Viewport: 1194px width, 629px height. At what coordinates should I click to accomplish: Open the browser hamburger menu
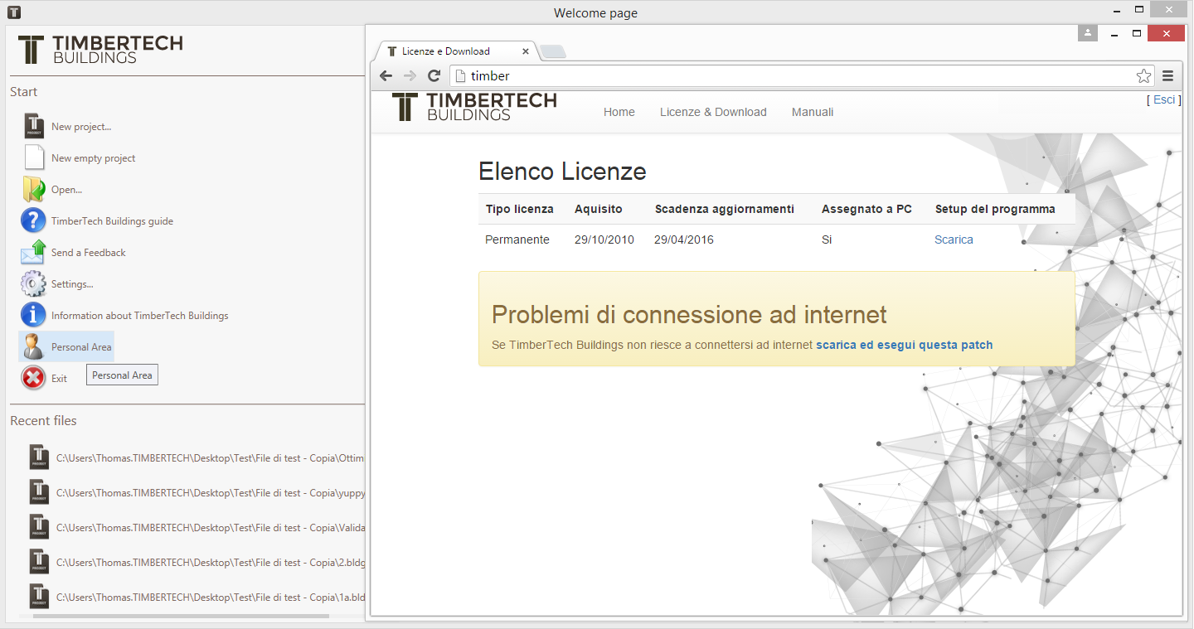(x=1168, y=76)
